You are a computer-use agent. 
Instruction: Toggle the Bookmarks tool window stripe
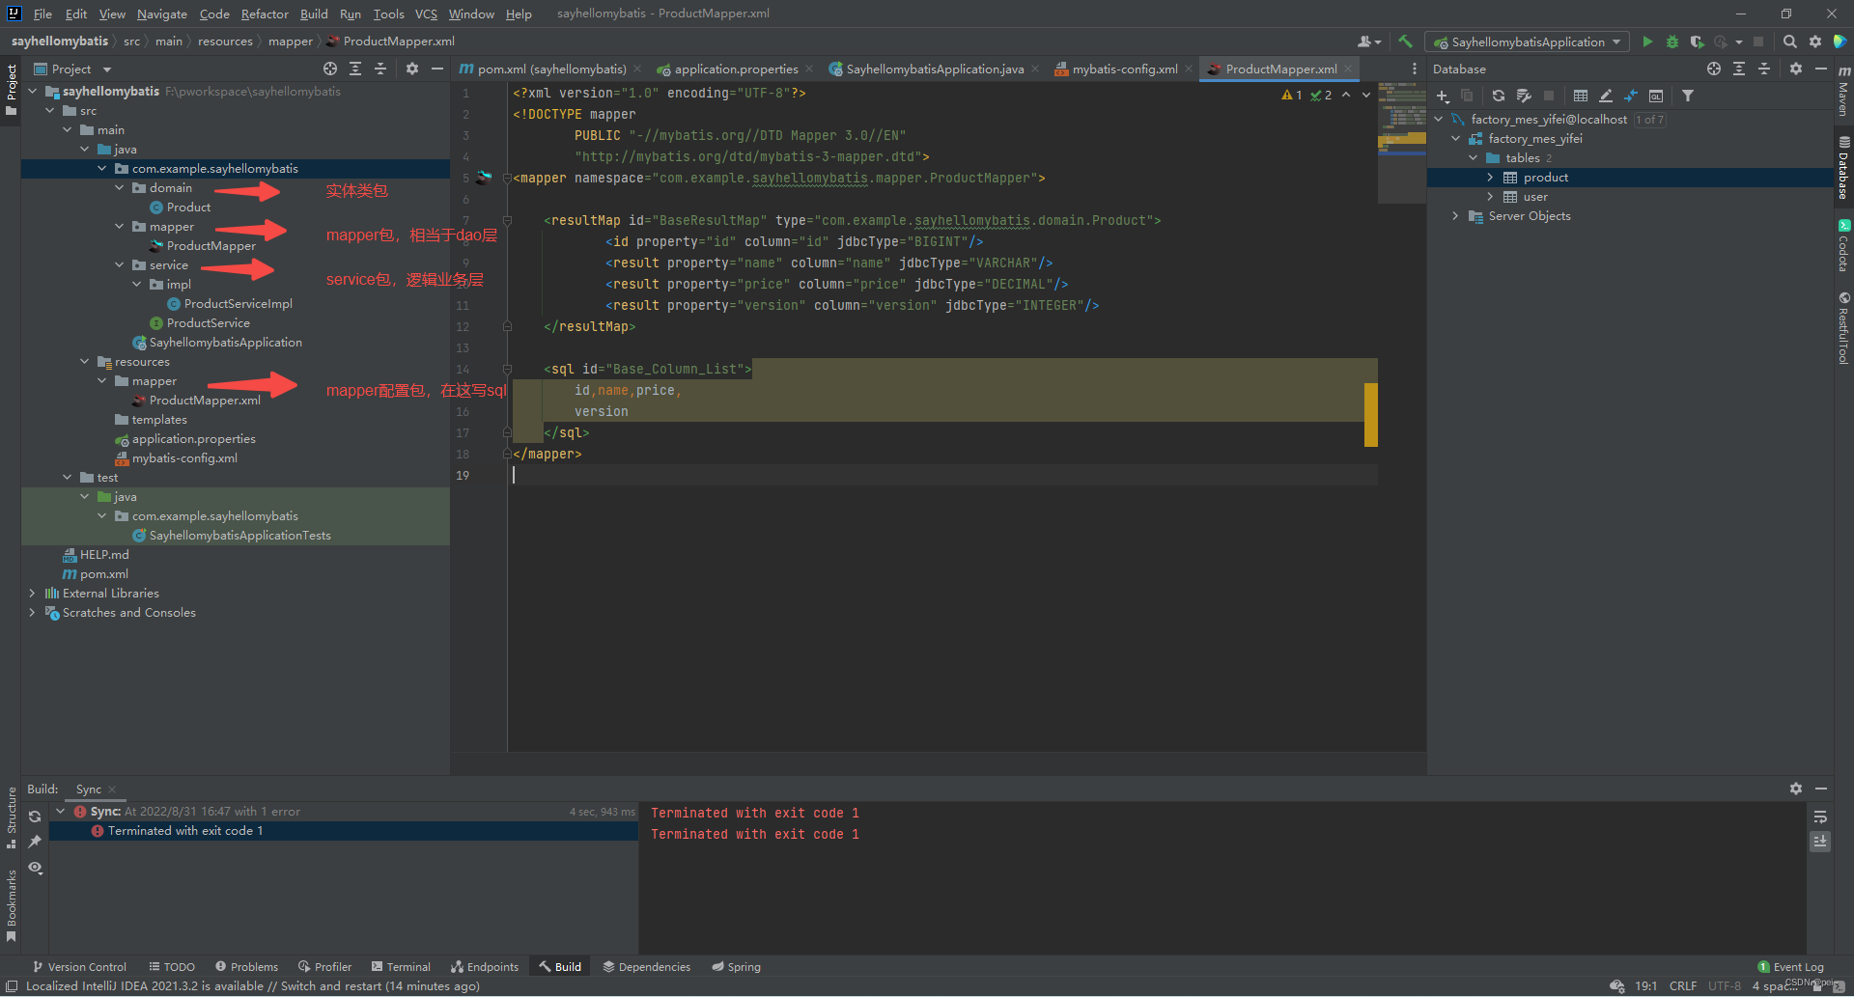(x=12, y=904)
